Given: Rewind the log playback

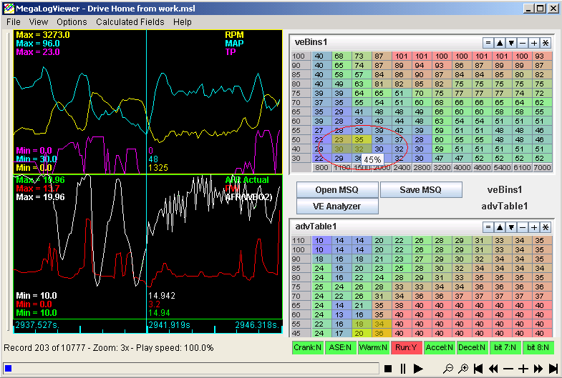Looking at the screenshot, I should [493, 368].
